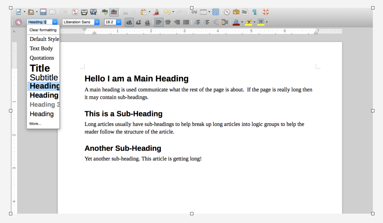The height and width of the screenshot is (223, 383).
Task: Toggle Bold formatting
Action: point(129,22)
